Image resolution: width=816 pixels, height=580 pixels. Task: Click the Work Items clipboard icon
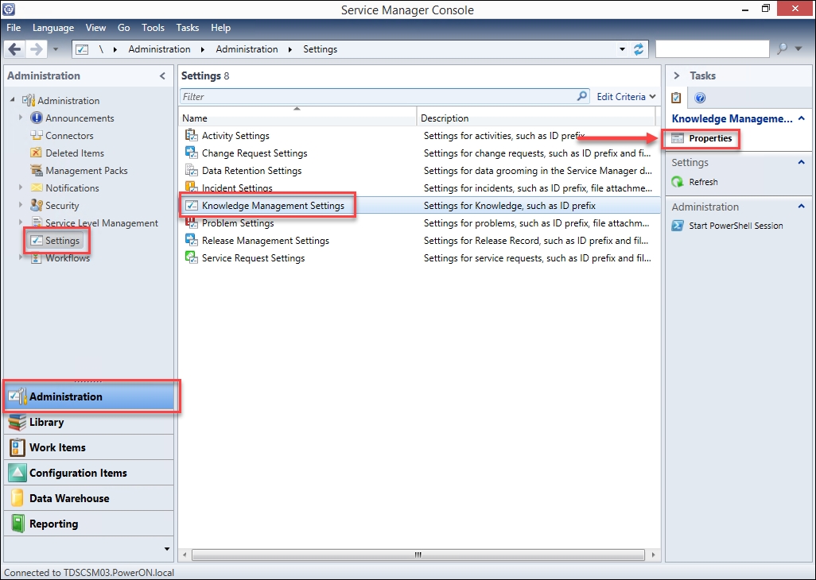coord(17,447)
